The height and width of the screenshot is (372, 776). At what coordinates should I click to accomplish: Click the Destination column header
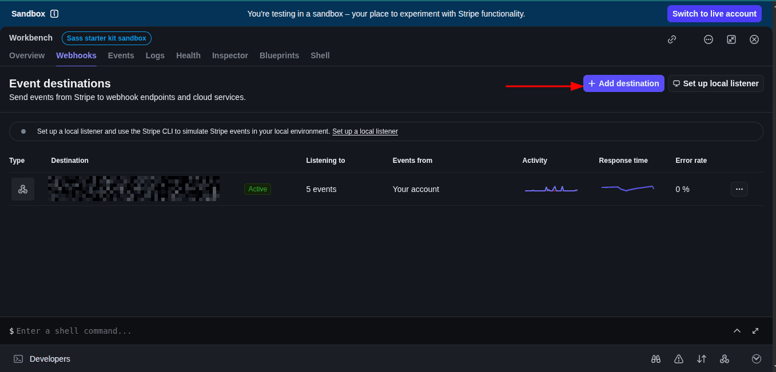(x=70, y=161)
